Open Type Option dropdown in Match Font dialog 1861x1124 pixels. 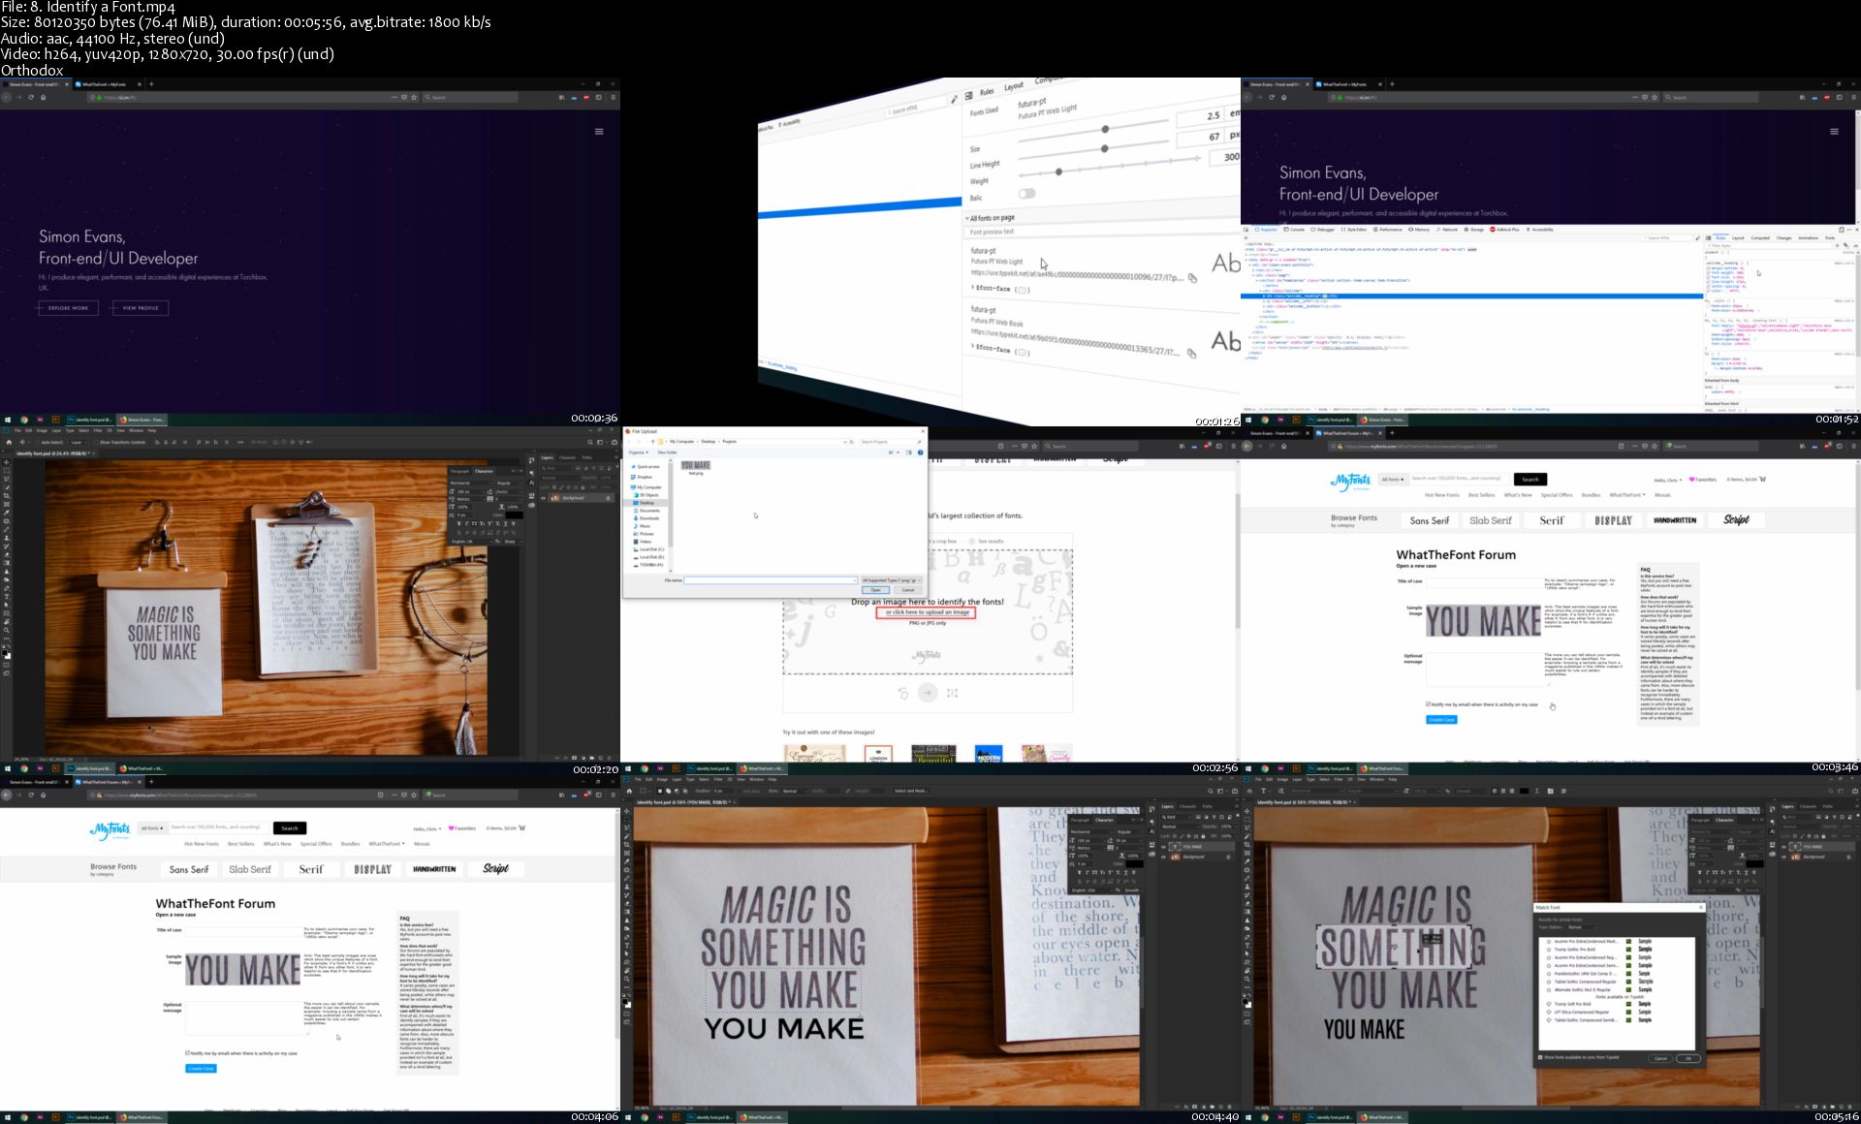1581,927
